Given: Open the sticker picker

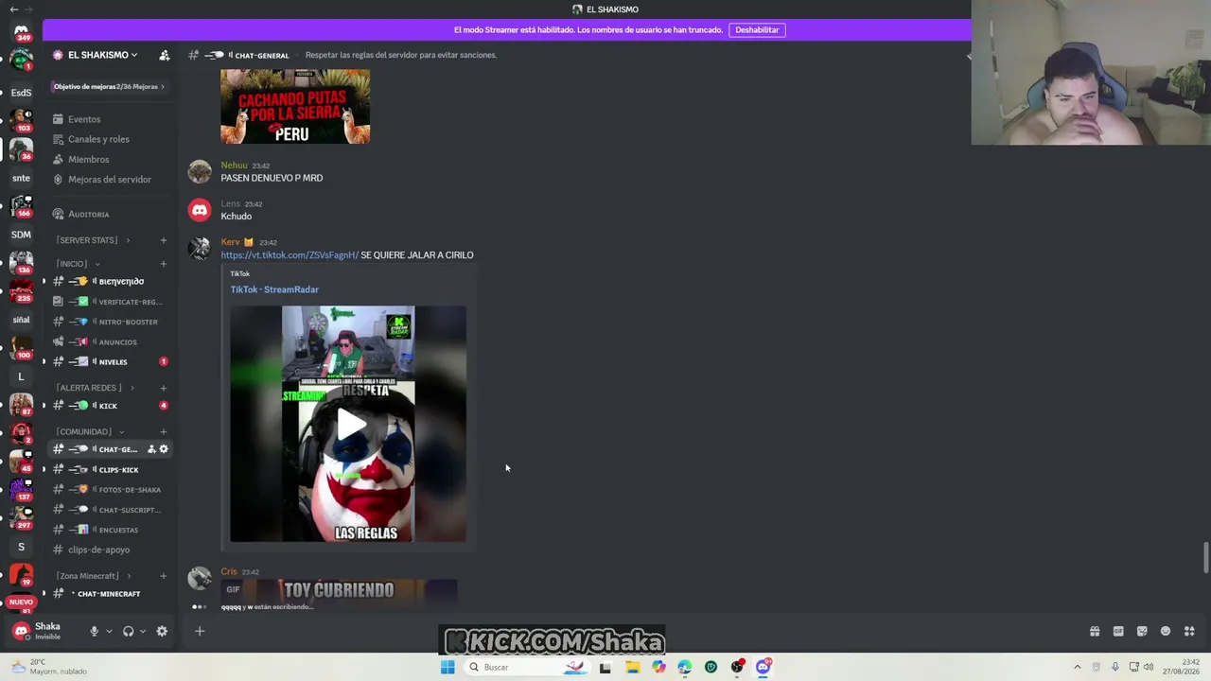Looking at the screenshot, I should 1142,631.
